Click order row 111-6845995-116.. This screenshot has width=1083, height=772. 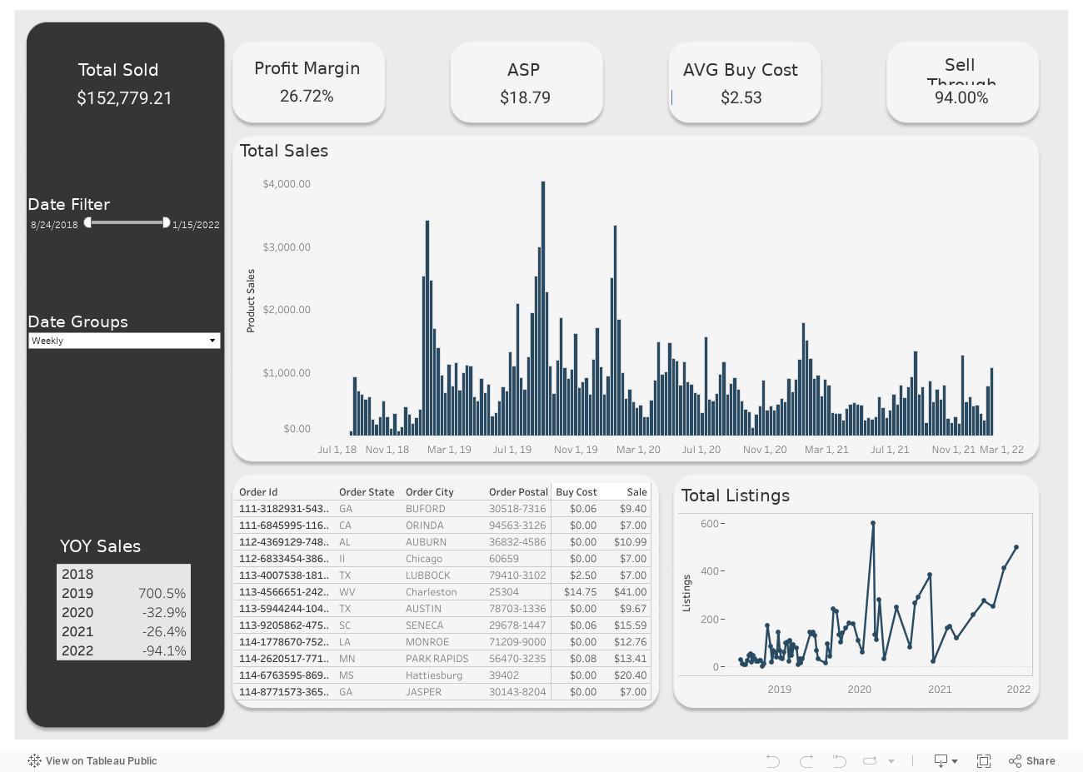[284, 525]
